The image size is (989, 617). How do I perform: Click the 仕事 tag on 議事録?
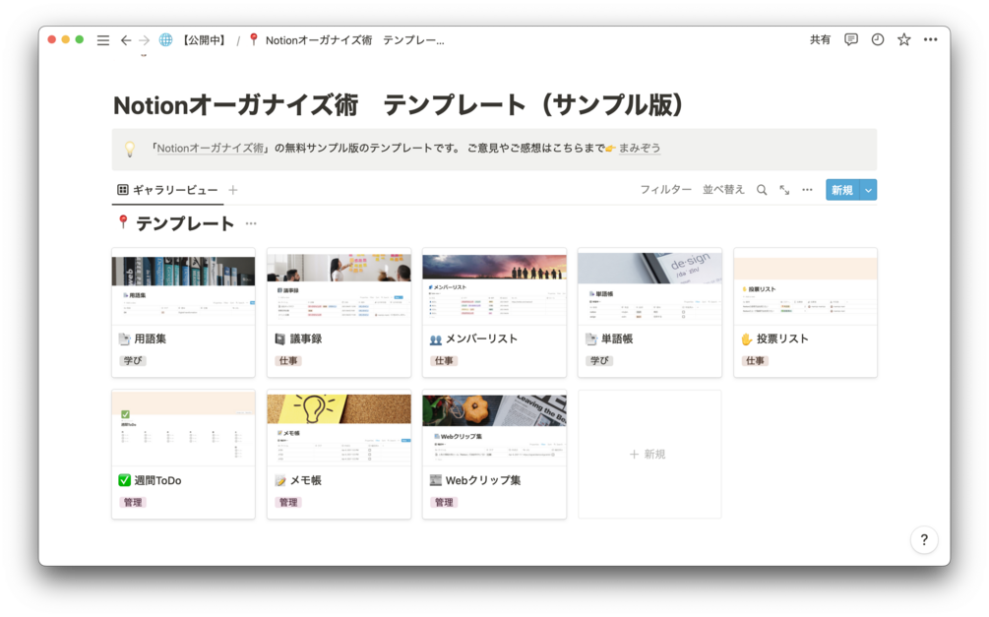pos(288,361)
